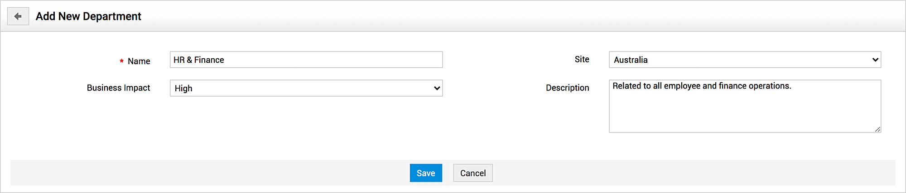Open the Business Impact dropdown showing High

306,88
